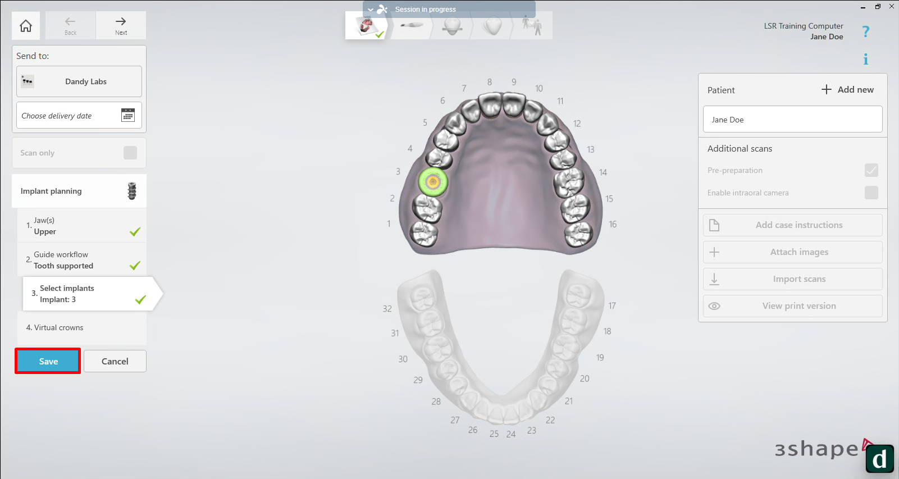Toggle the Pre-preparation checkbox
Screen dimensions: 899x479
click(871, 170)
